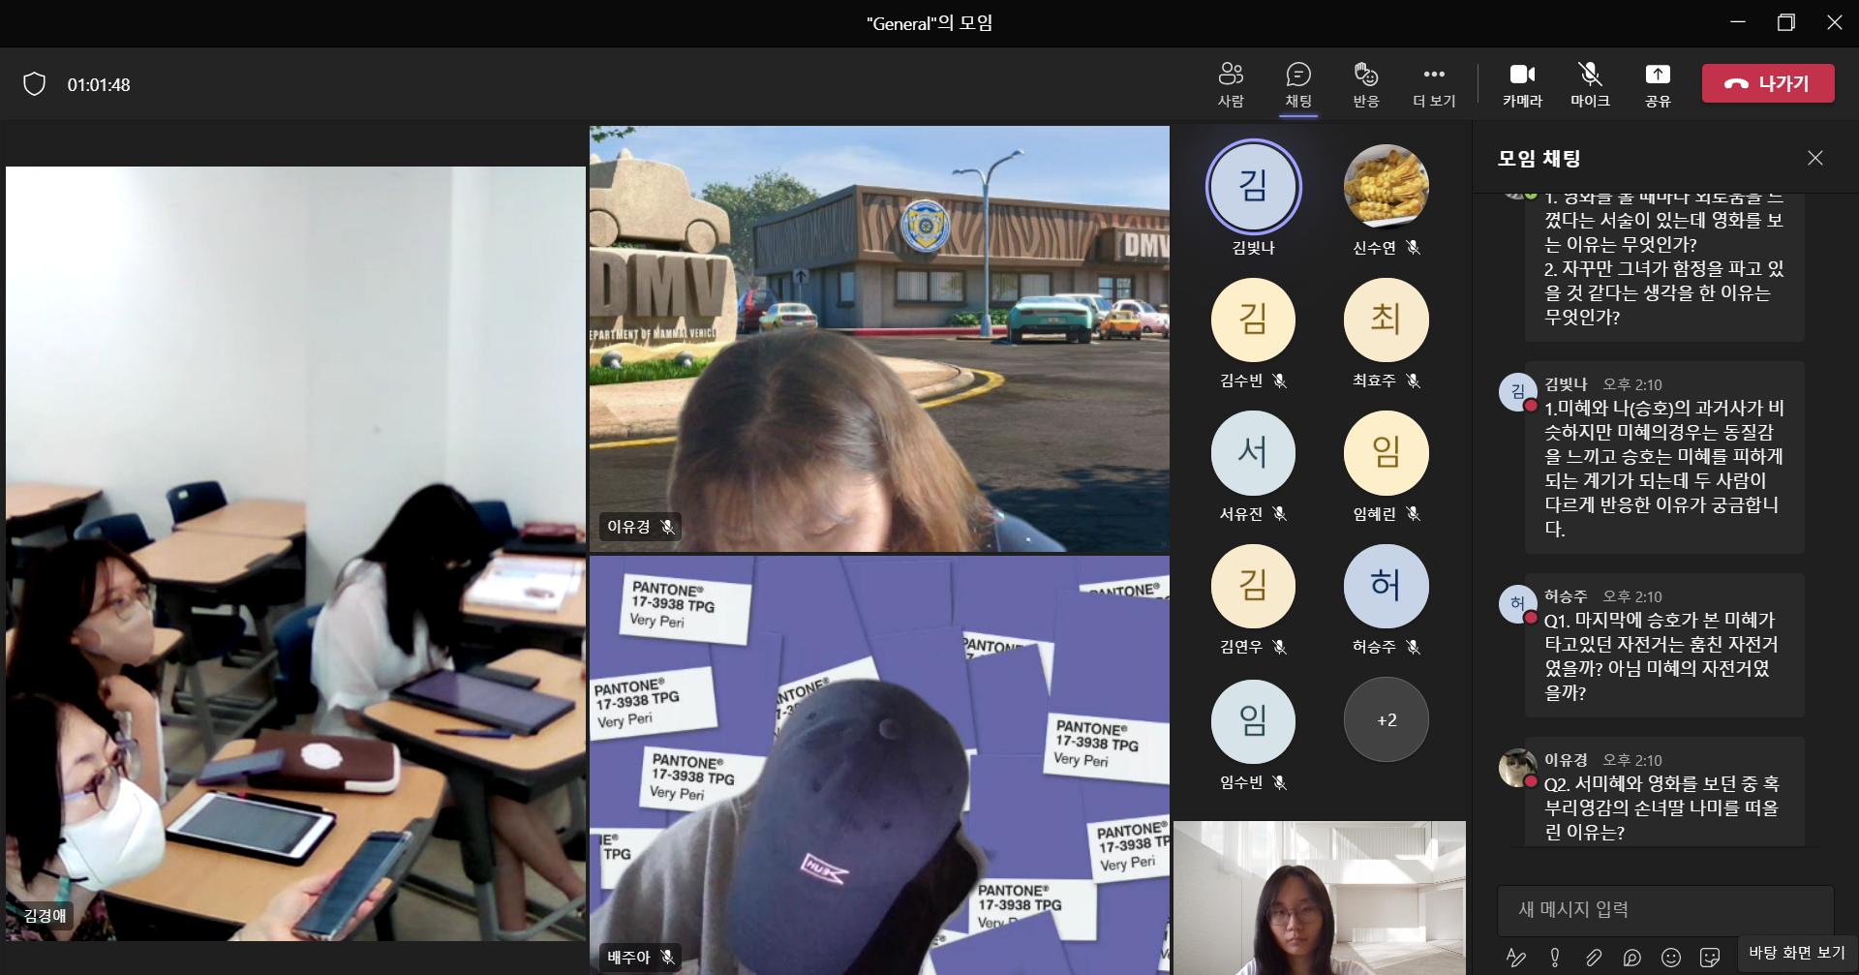Select participant 허승주 avatar
The width and height of the screenshot is (1859, 975).
1387,586
